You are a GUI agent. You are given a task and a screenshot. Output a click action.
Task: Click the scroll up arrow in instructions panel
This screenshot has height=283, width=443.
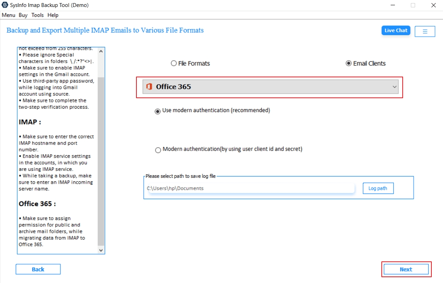101,51
